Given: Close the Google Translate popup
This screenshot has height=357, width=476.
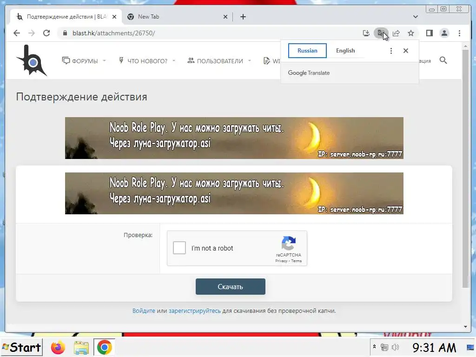Looking at the screenshot, I should coord(405,51).
